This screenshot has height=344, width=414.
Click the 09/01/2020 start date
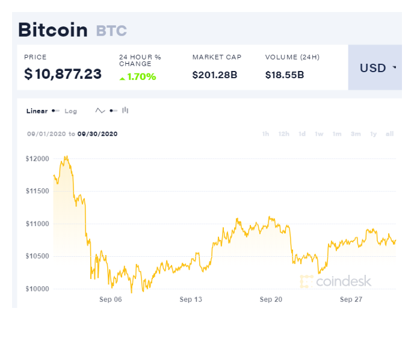(46, 134)
